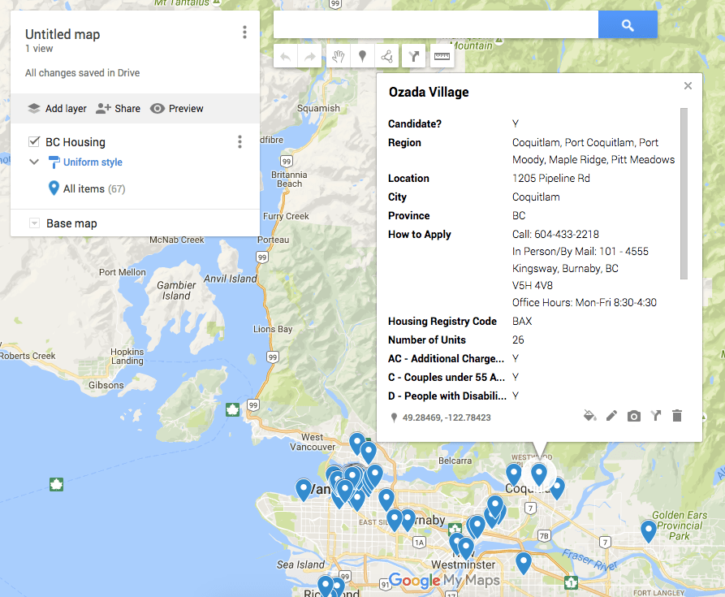The height and width of the screenshot is (597, 725).
Task: Collapse the BC Housing style chevron
Action: 34,162
